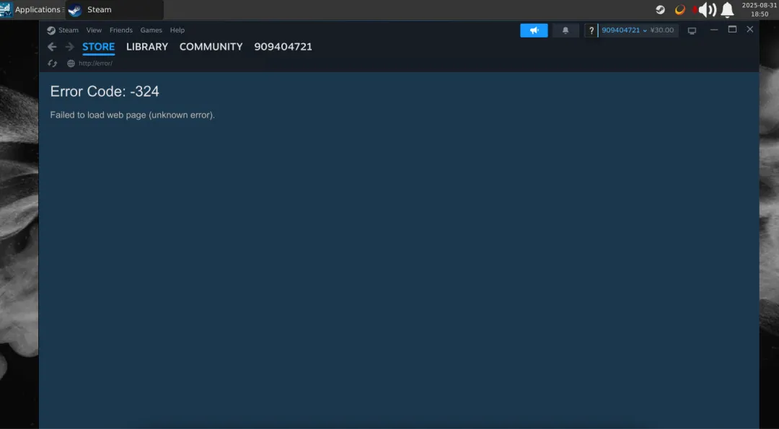779x429 pixels.
Task: Click the globe icon beside the URL
Action: 71,63
